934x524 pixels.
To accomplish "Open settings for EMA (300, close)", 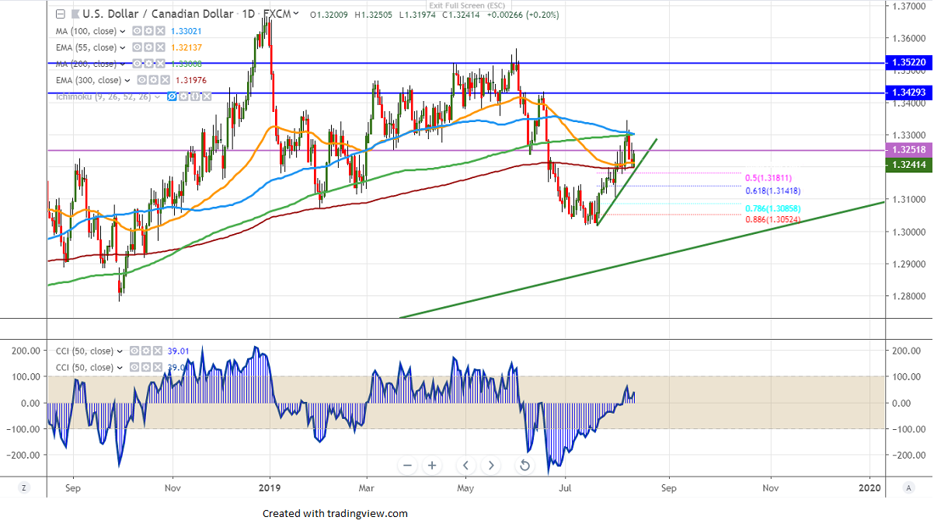I will click(x=154, y=80).
